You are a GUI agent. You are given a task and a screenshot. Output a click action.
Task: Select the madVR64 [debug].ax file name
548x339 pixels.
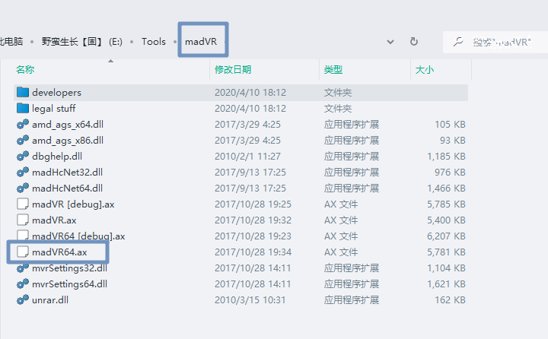tap(78, 236)
